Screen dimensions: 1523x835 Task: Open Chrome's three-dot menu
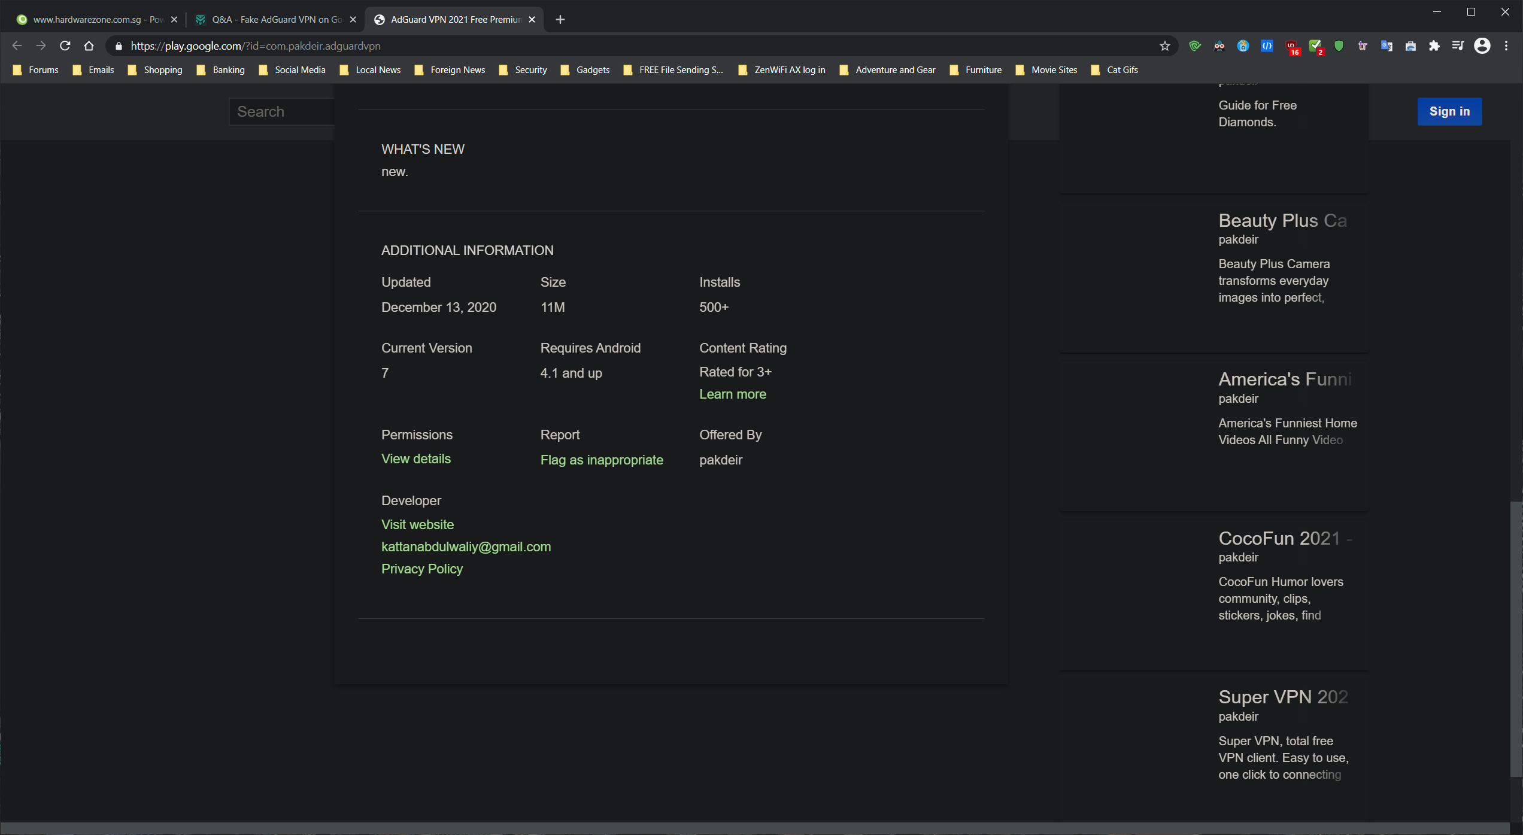[1506, 46]
